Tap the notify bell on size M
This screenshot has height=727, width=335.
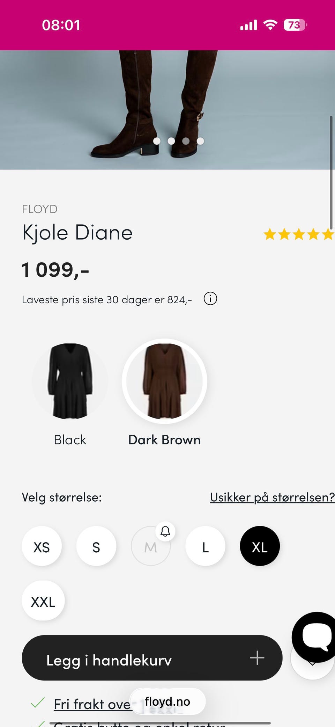165,531
